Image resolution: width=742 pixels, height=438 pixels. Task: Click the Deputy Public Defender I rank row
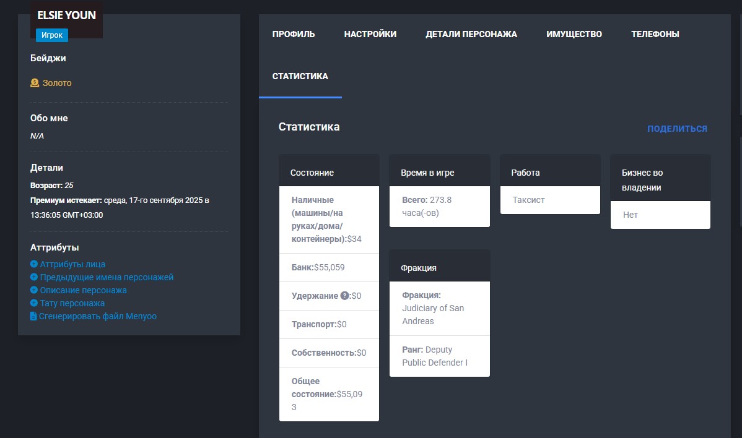pos(440,356)
